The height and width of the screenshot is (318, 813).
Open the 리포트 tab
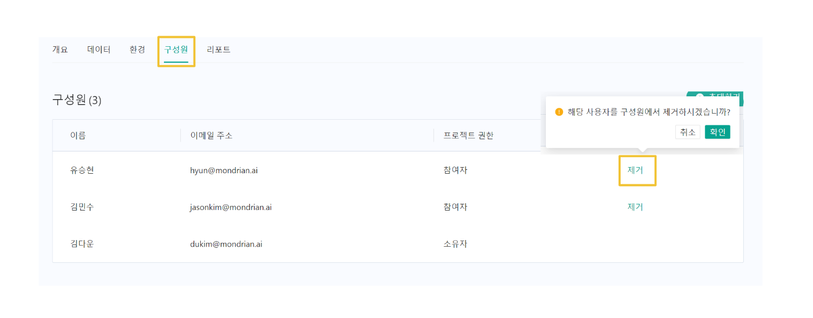219,50
